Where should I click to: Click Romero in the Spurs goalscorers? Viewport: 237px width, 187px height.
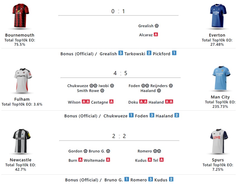point(144,151)
